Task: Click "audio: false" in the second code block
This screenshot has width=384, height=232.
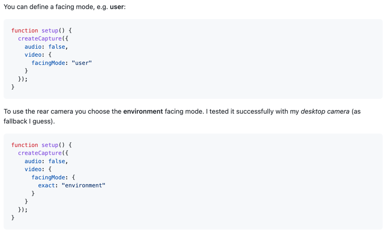Action: tap(45, 161)
